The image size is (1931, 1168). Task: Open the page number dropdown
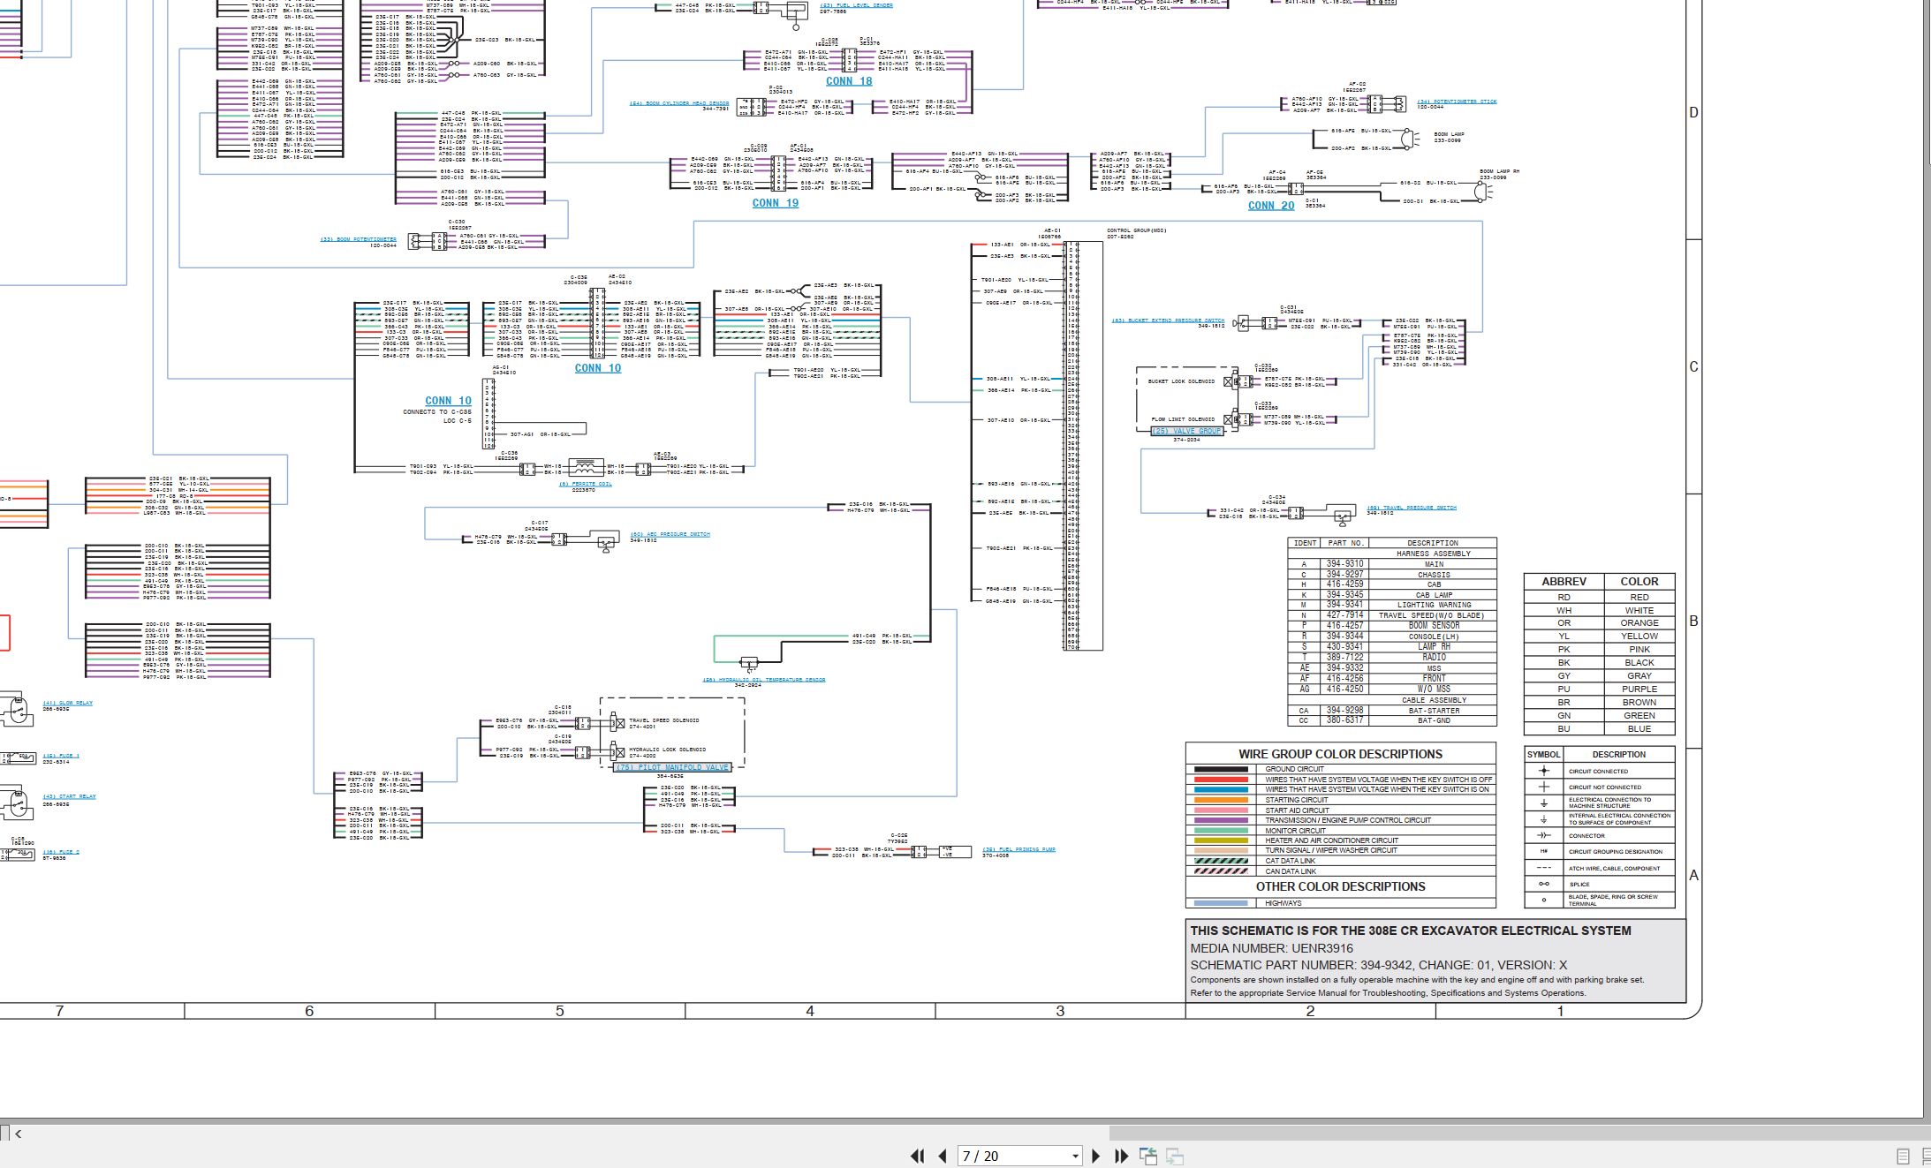click(x=1075, y=1156)
